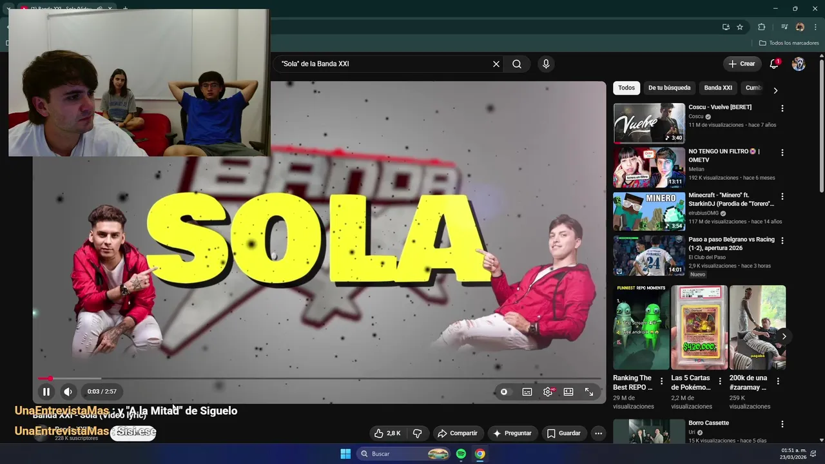Save video with the Guardar button
This screenshot has width=825, height=464.
pyautogui.click(x=564, y=433)
